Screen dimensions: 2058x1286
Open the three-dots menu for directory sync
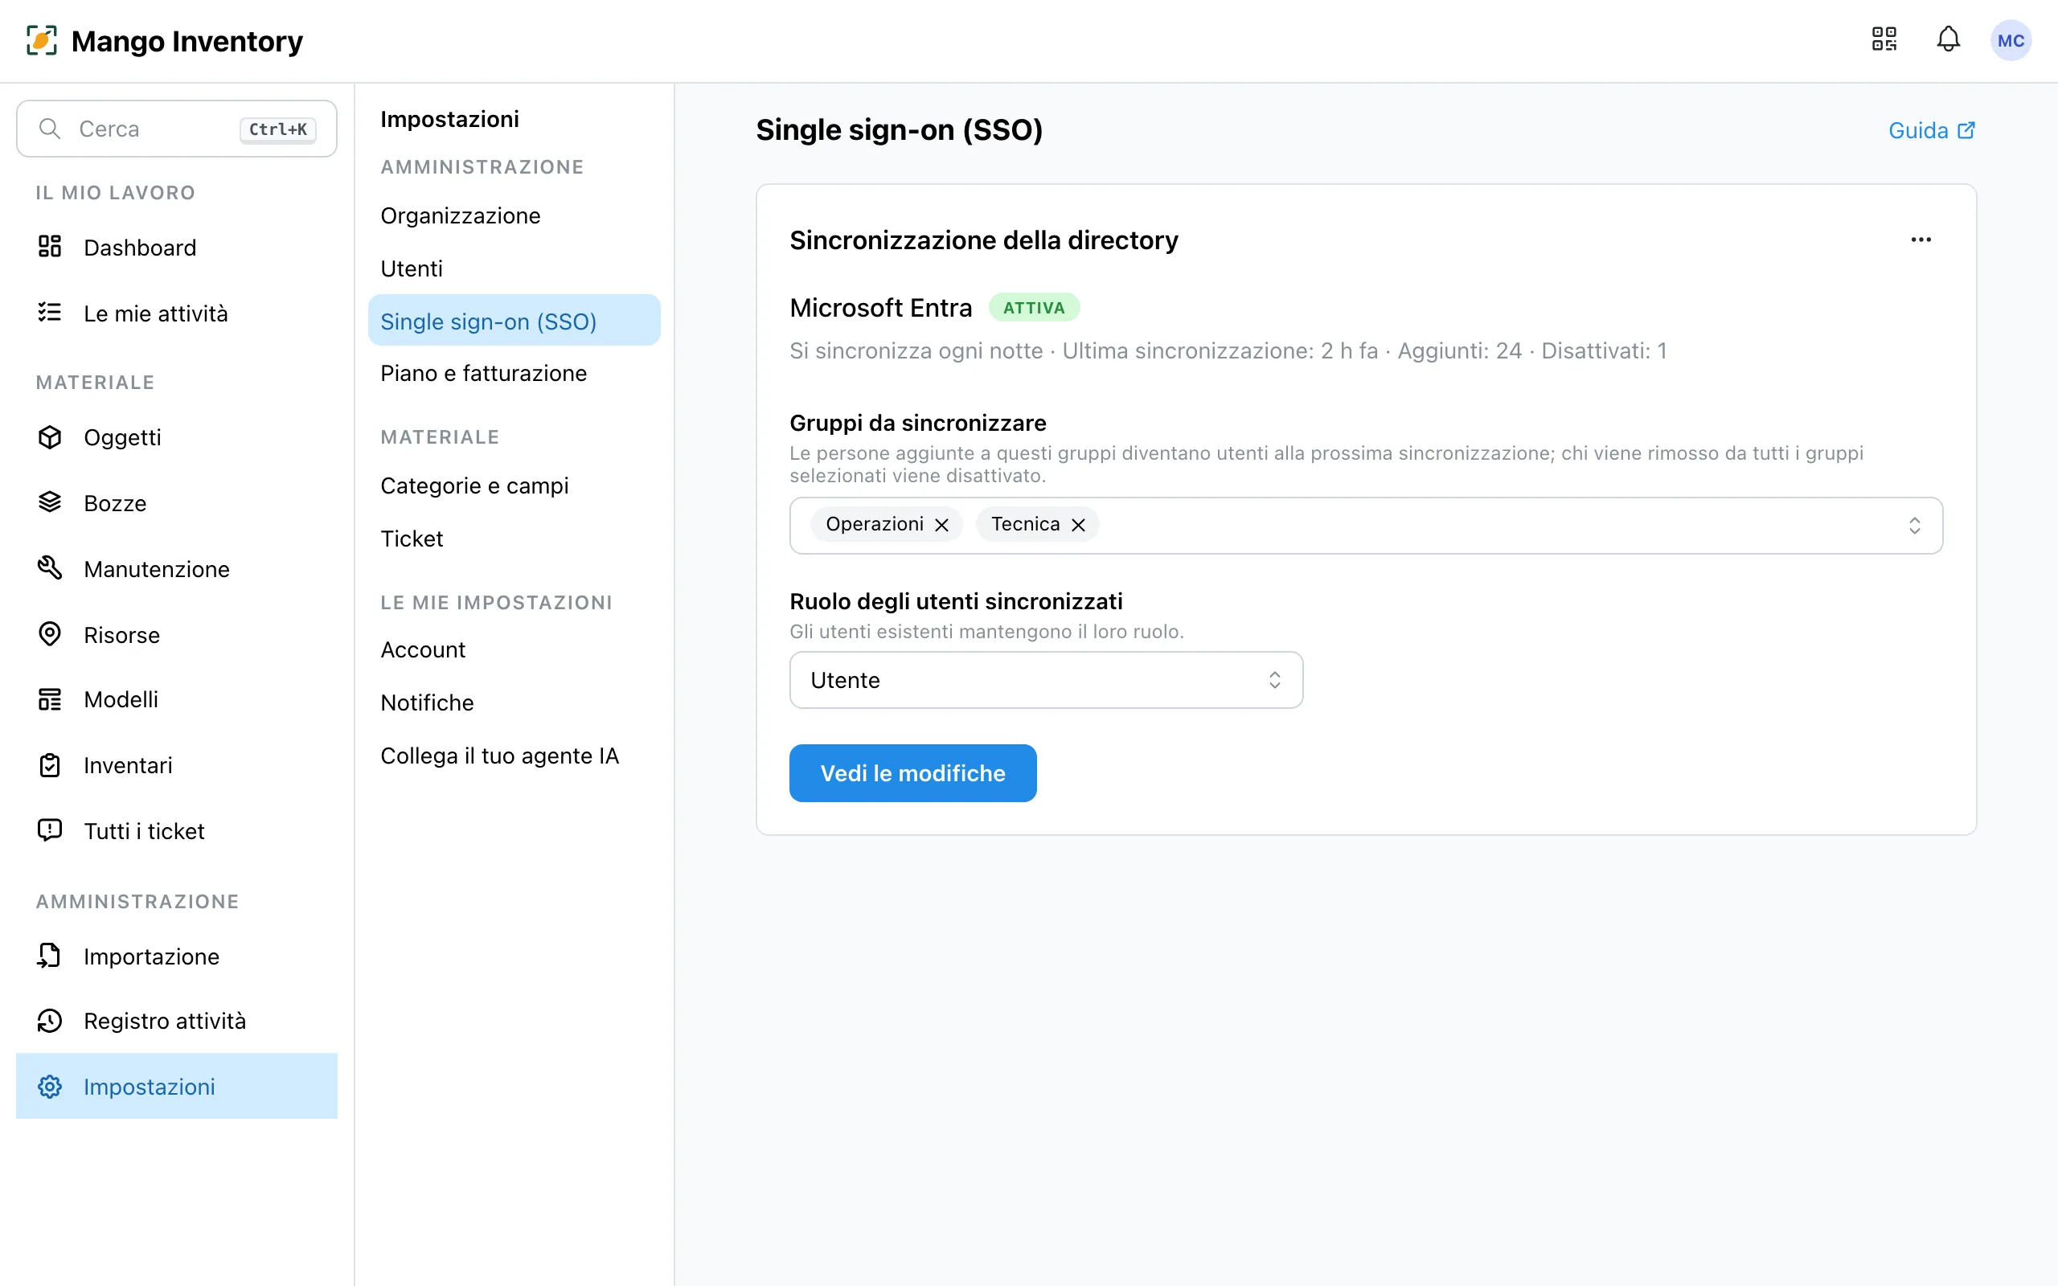pyautogui.click(x=1921, y=240)
